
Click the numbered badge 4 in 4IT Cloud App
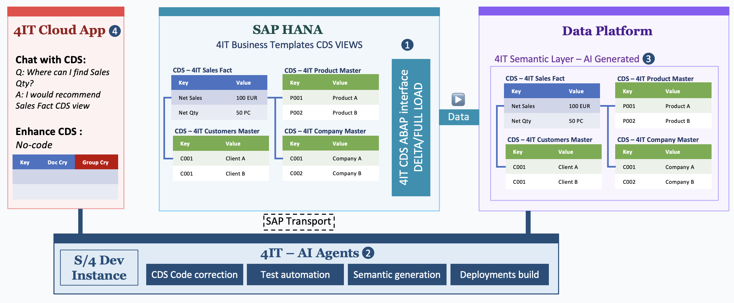(x=114, y=31)
